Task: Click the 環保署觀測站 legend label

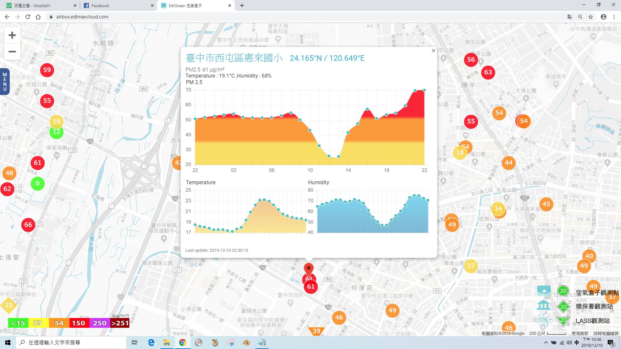Action: pos(594,306)
